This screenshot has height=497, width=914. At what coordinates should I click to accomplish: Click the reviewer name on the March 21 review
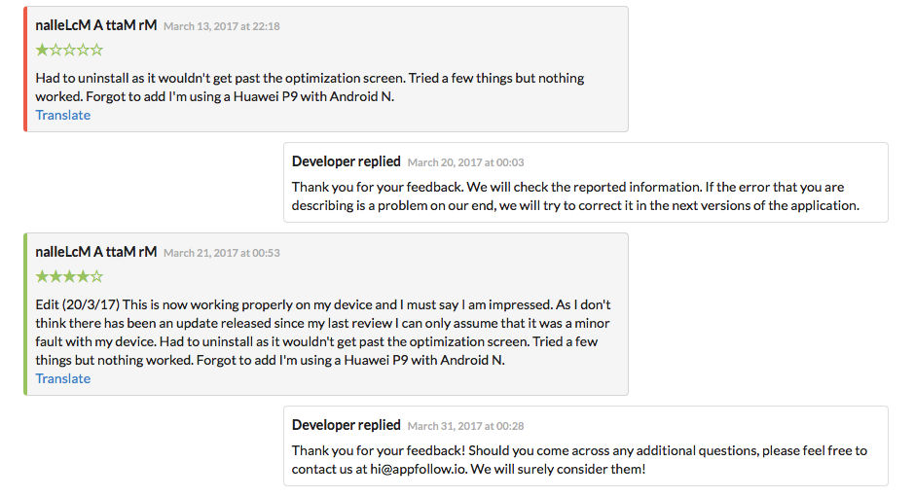[95, 252]
